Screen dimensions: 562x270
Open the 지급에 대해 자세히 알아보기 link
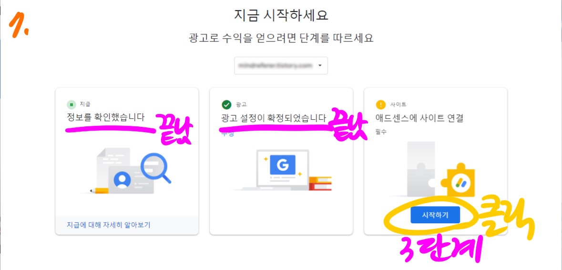(x=109, y=225)
